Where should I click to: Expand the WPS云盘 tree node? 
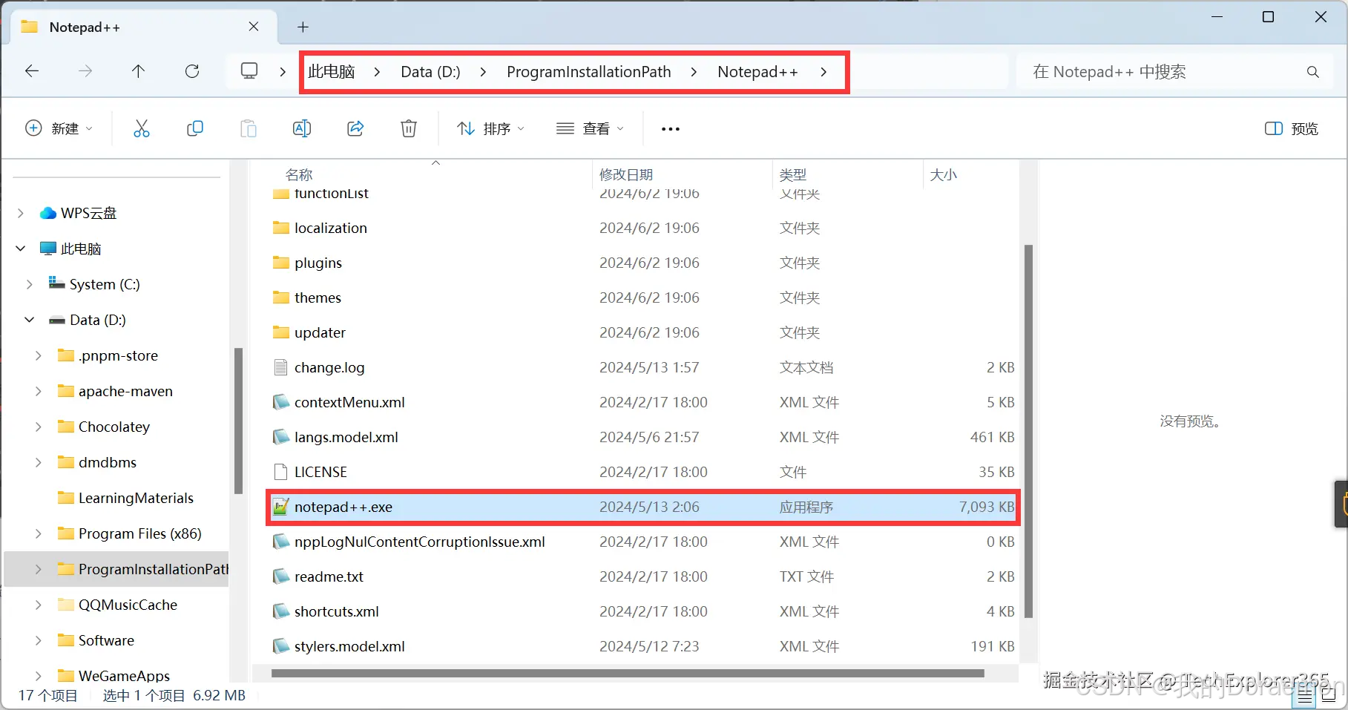tap(21, 213)
